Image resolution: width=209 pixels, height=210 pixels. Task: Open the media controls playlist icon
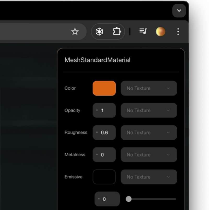coord(143,31)
